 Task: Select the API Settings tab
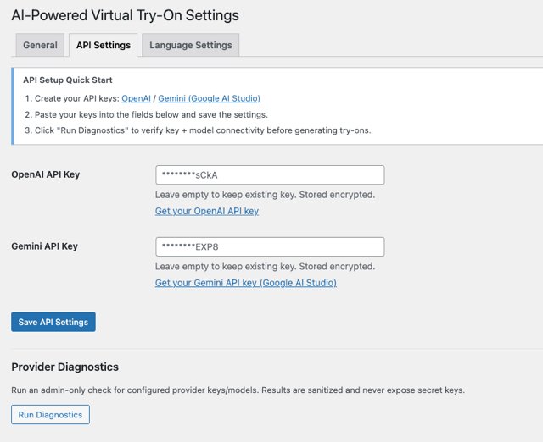point(104,45)
